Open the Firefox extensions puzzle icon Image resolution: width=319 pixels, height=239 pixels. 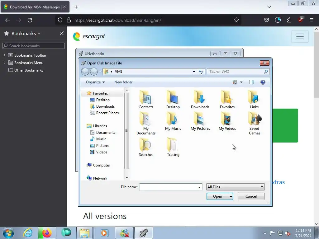pyautogui.click(x=289, y=20)
